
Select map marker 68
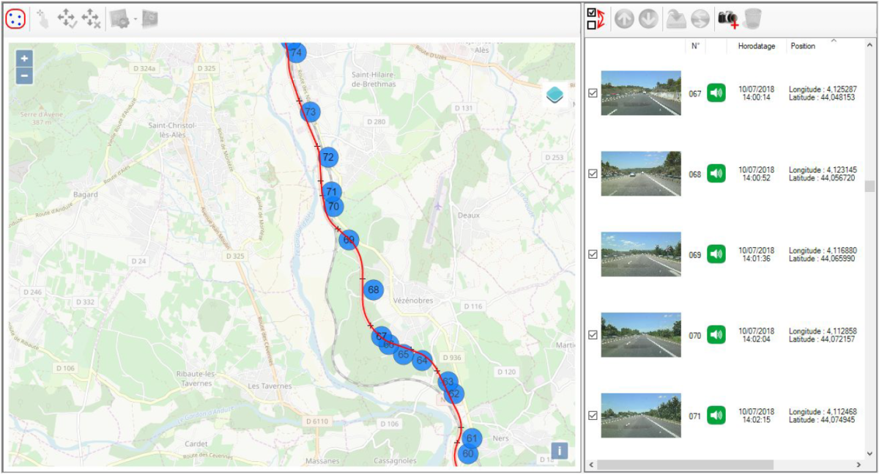click(374, 290)
